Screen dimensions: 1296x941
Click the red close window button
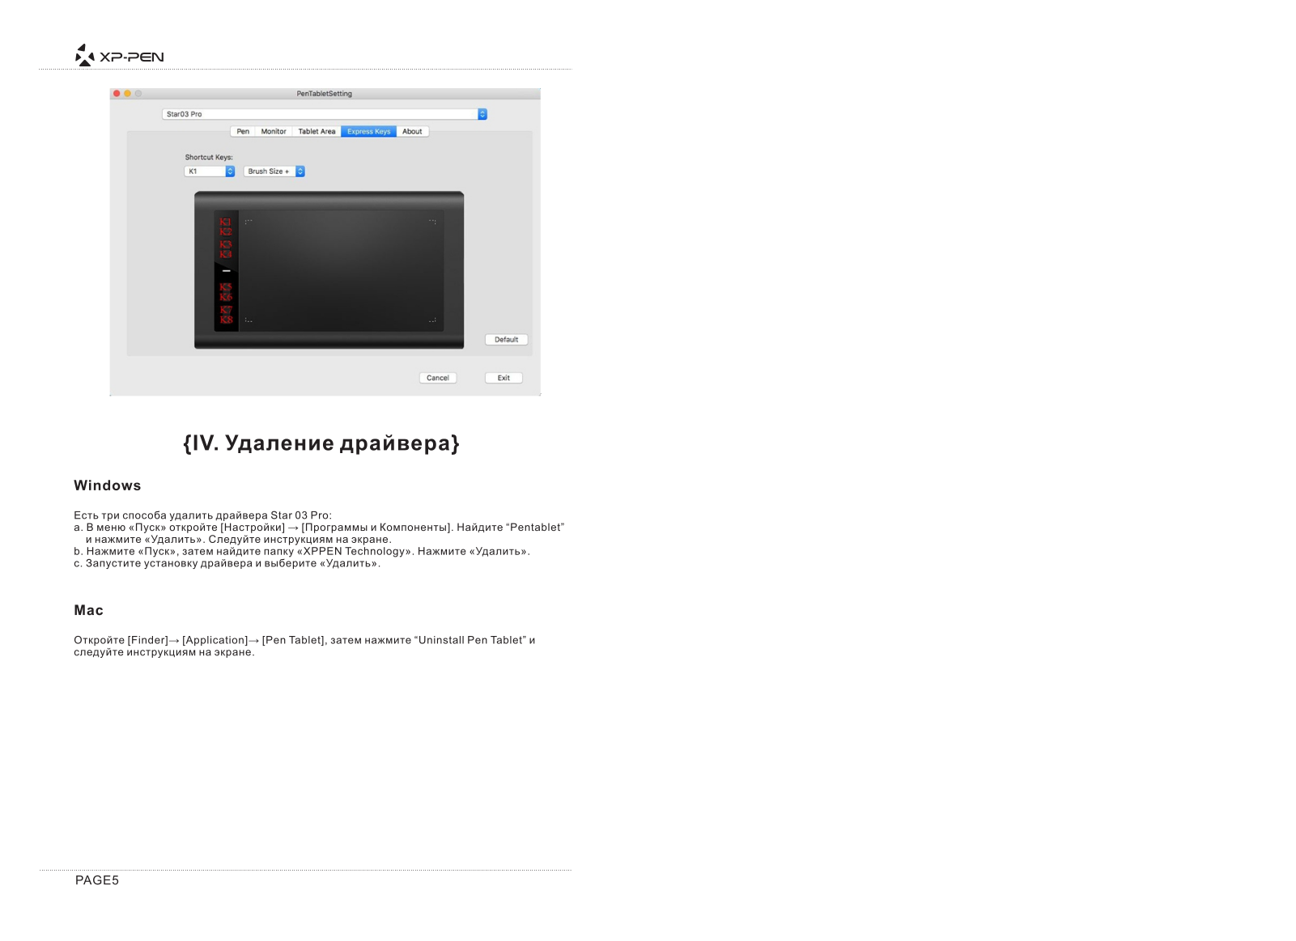tap(117, 94)
